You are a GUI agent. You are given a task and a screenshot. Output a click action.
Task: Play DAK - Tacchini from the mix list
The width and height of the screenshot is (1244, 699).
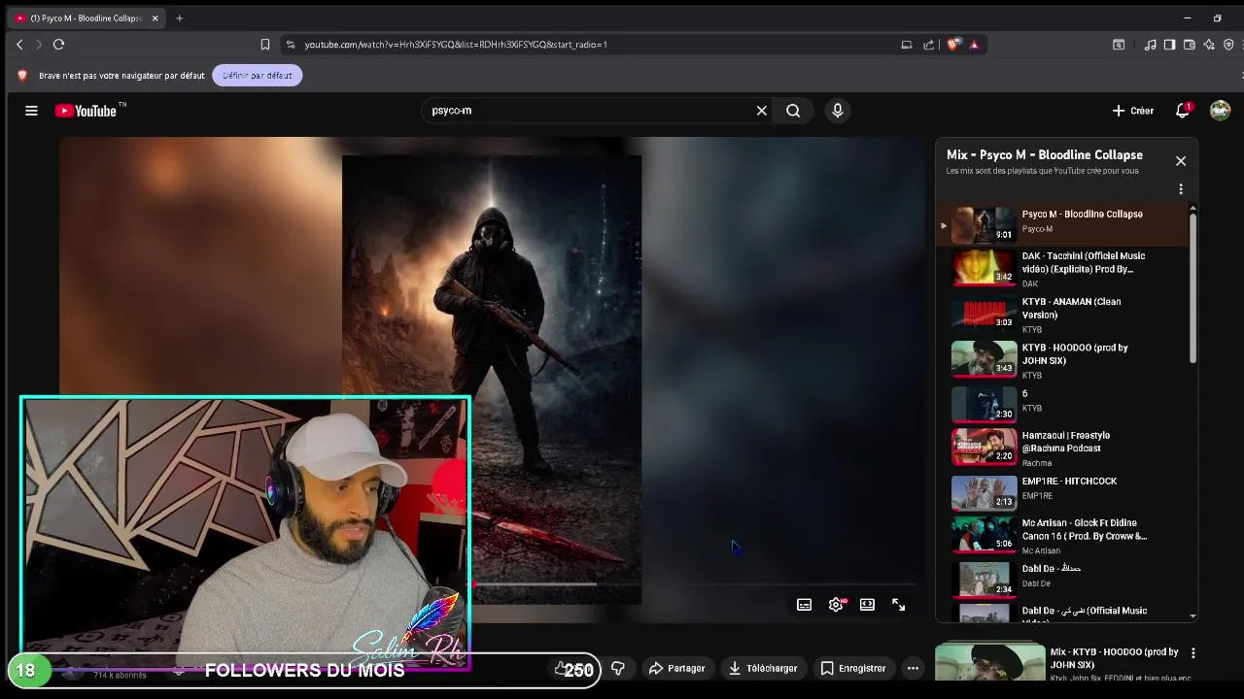pos(1064,269)
